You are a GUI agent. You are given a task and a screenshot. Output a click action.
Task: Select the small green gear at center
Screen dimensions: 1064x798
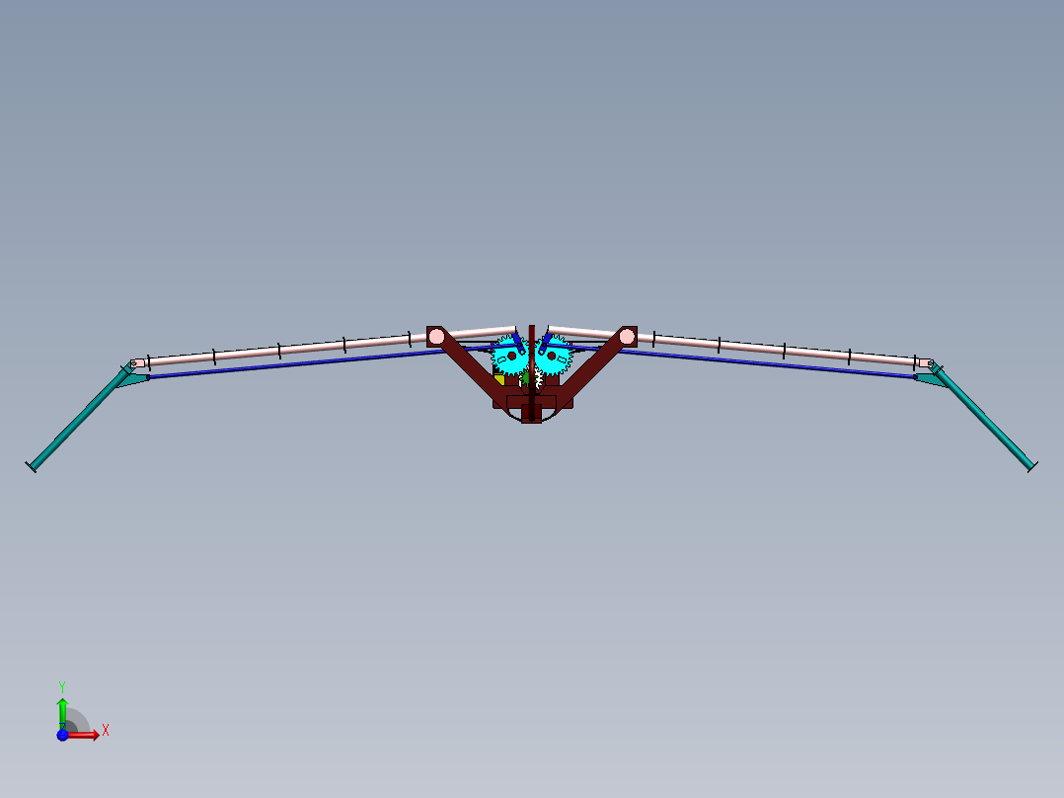point(526,377)
